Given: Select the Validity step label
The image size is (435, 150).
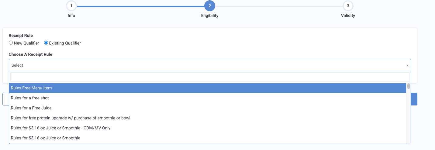Looking at the screenshot, I should (348, 15).
